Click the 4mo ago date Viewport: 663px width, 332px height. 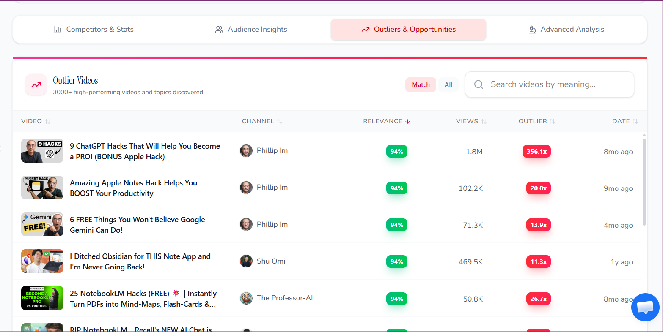click(x=618, y=225)
